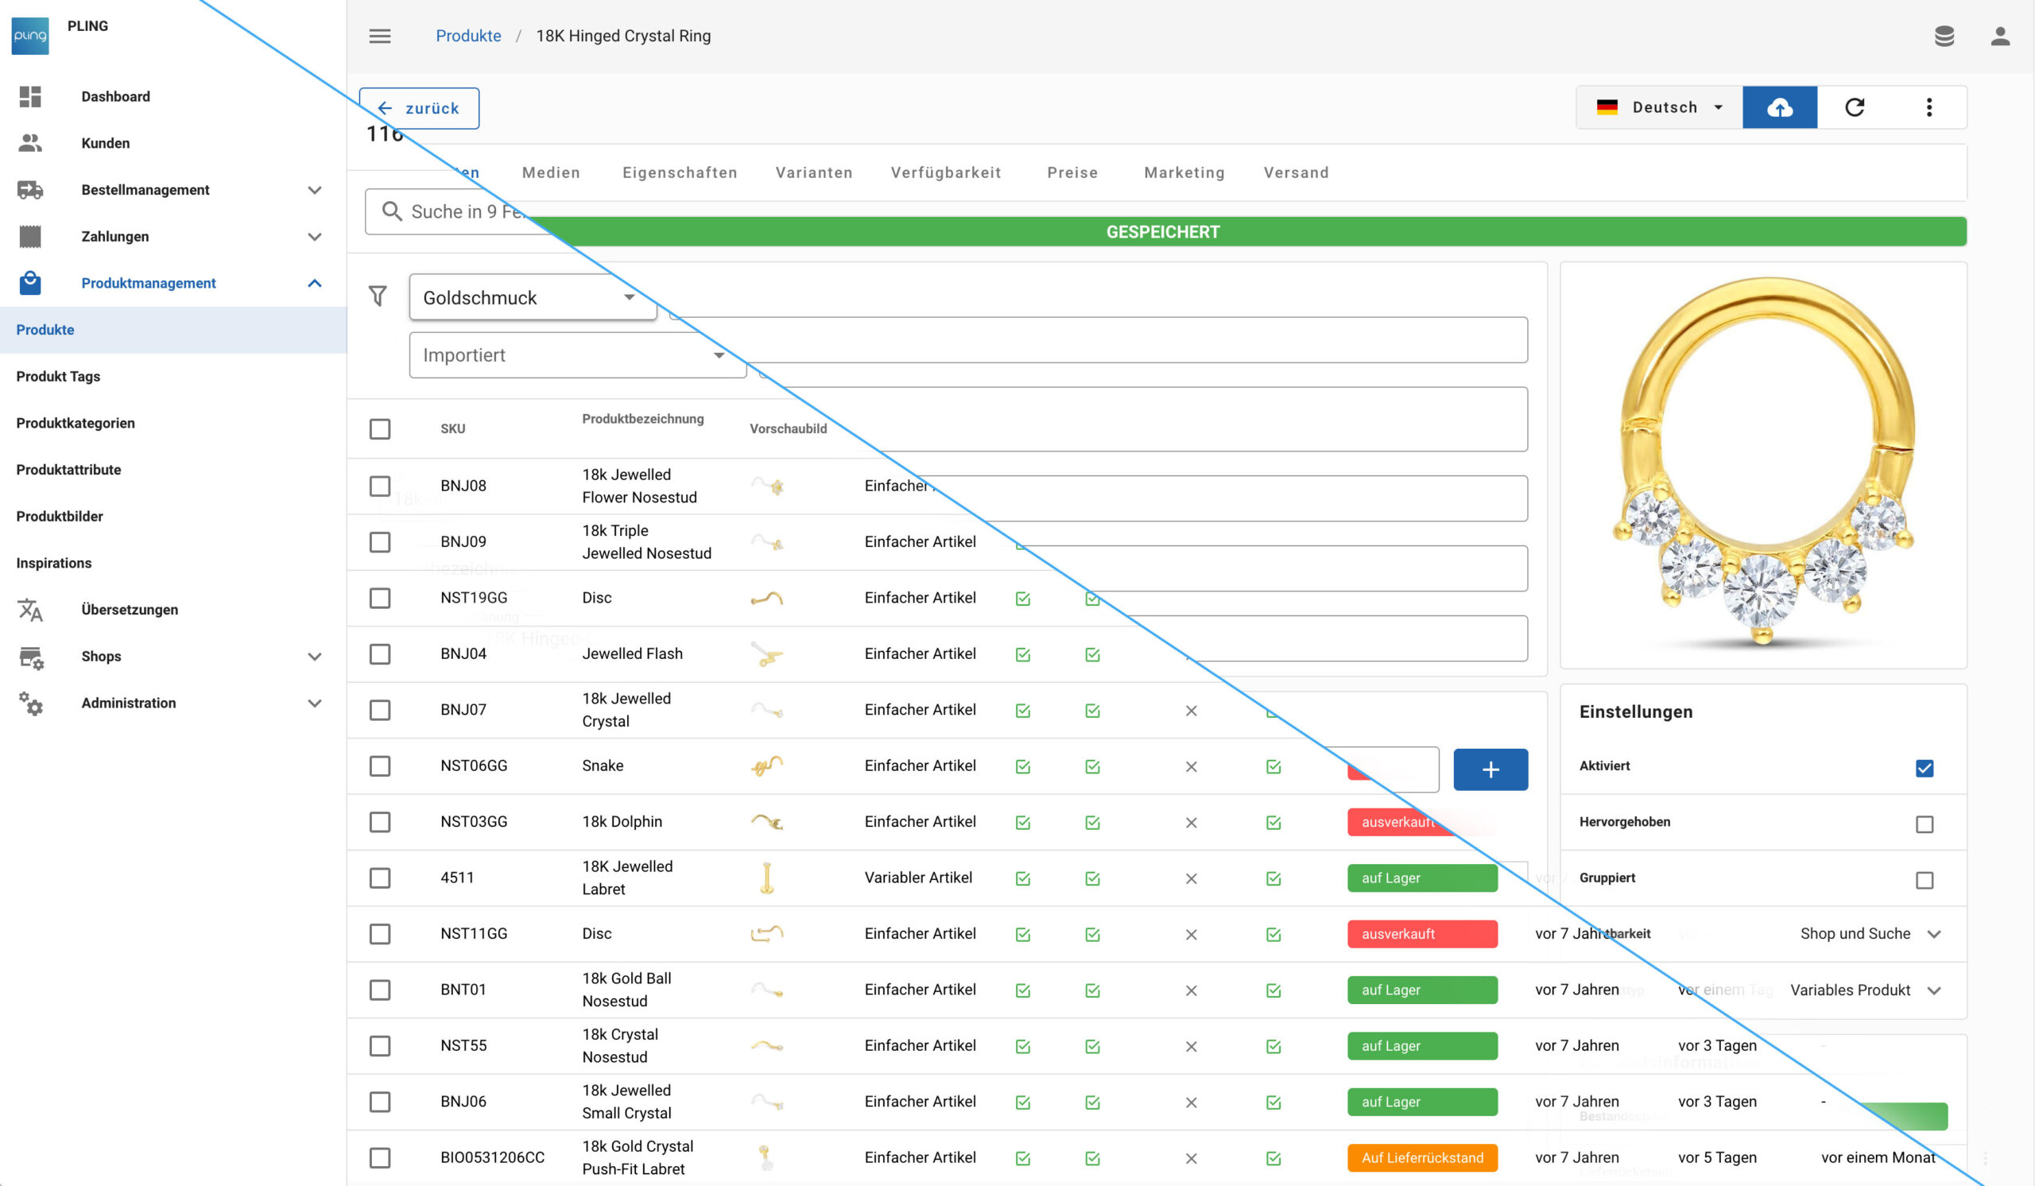Click the Produkte breadcrumb link
Viewport: 2035px width, 1186px height.
[x=468, y=37]
